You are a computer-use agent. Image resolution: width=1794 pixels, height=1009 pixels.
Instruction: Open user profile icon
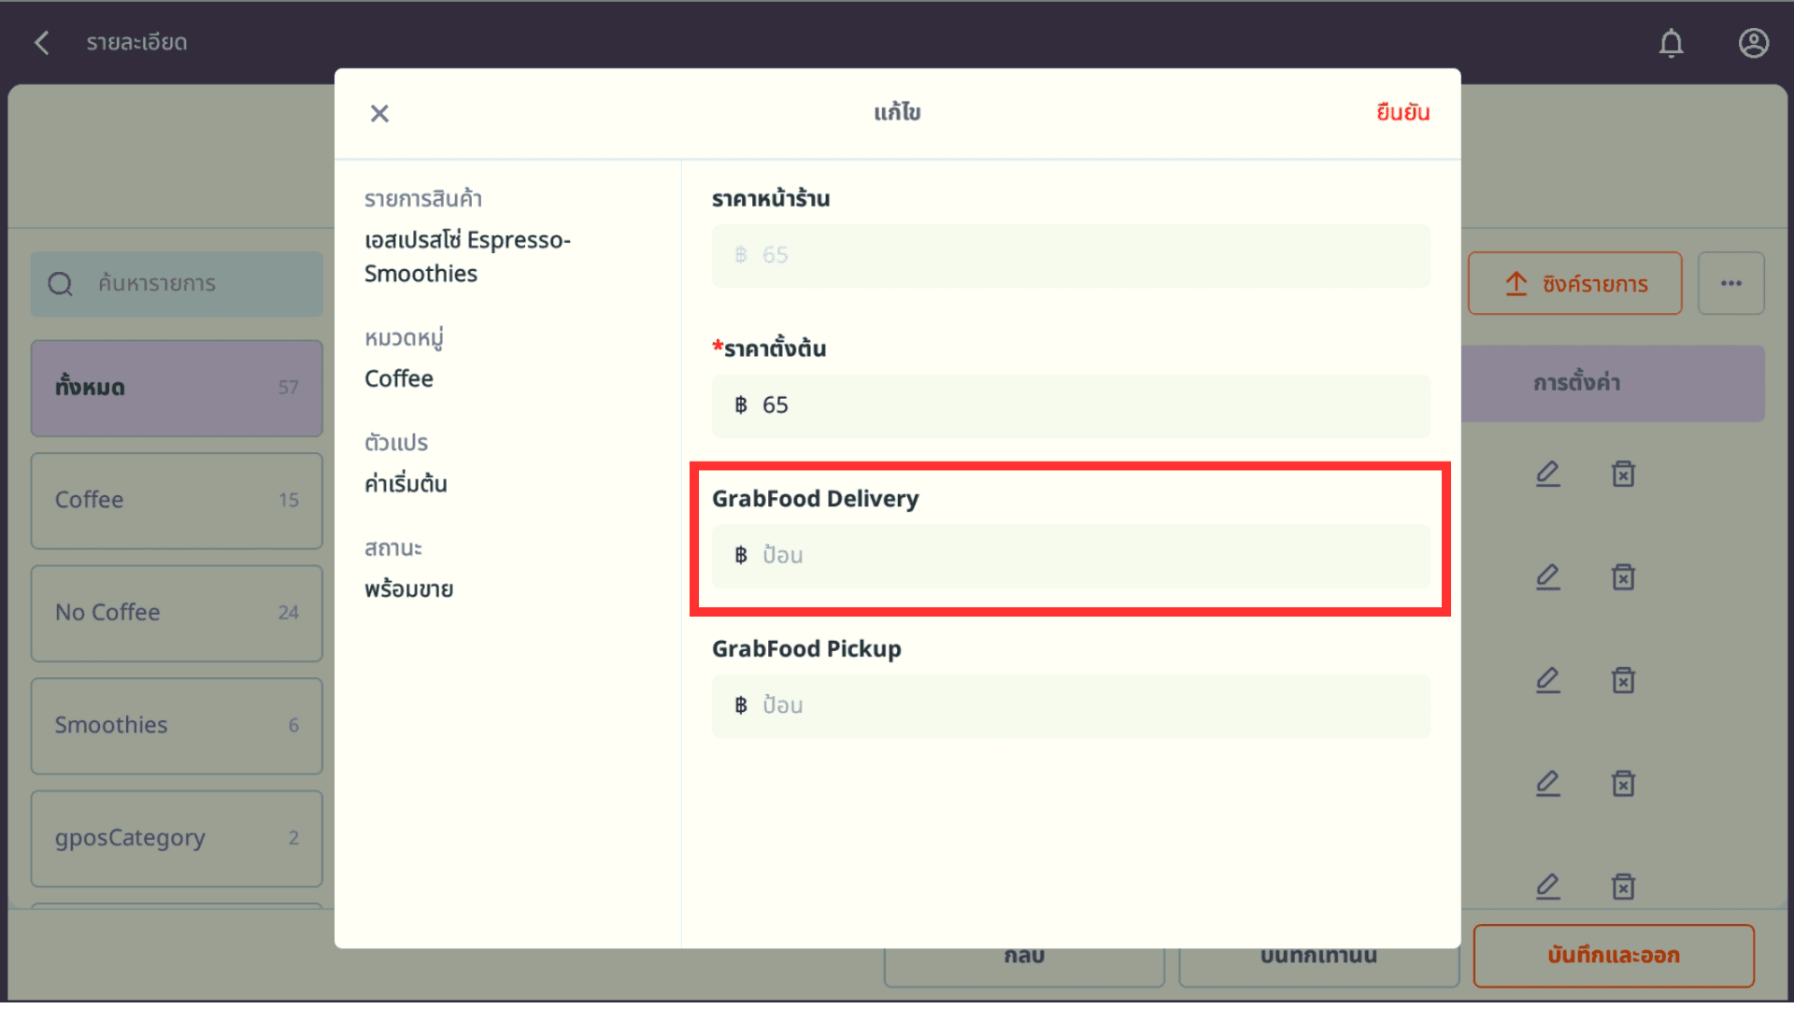pyautogui.click(x=1753, y=43)
